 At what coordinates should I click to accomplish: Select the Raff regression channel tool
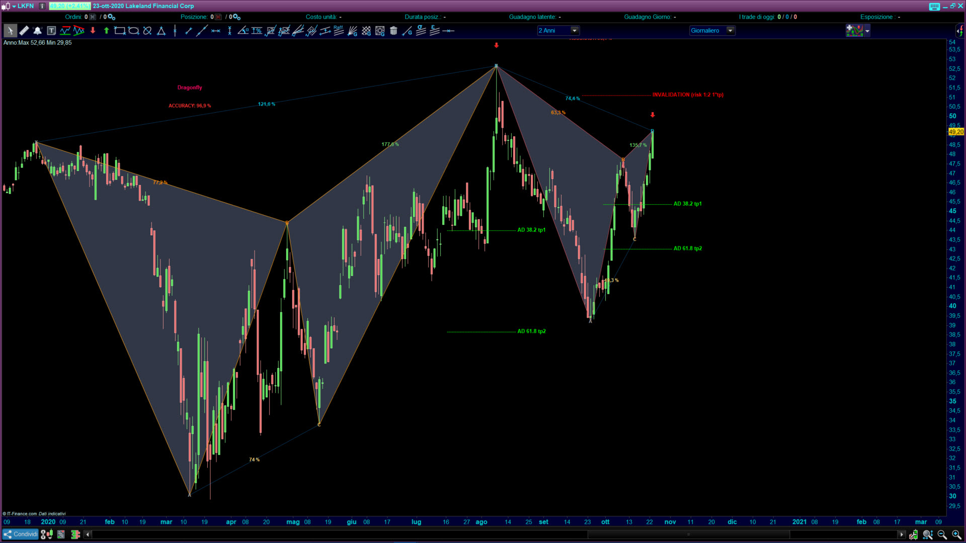(339, 31)
